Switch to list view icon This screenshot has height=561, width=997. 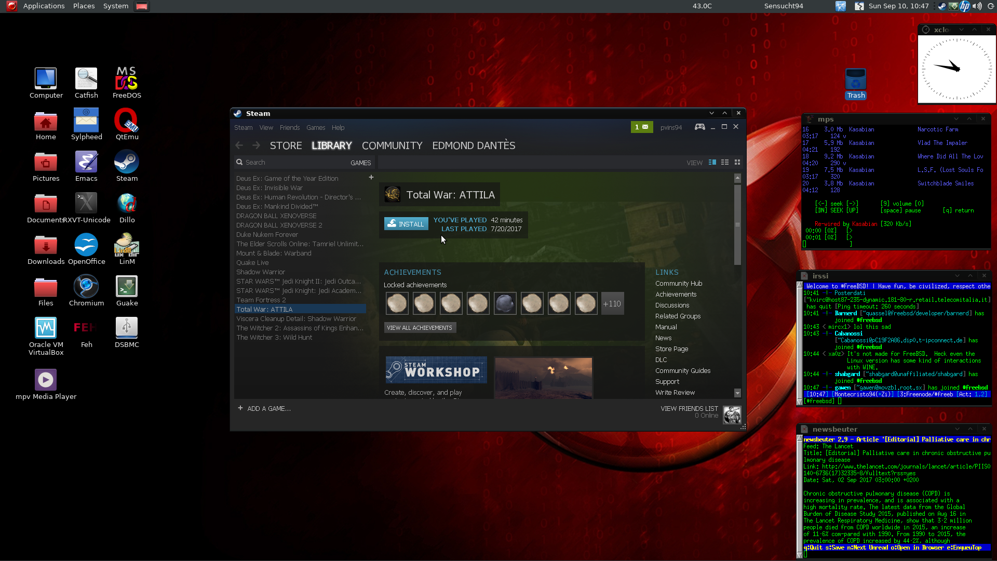click(x=724, y=163)
